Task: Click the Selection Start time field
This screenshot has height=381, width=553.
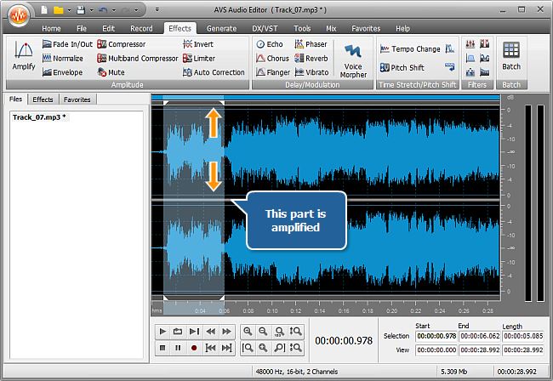Action: tap(436, 336)
